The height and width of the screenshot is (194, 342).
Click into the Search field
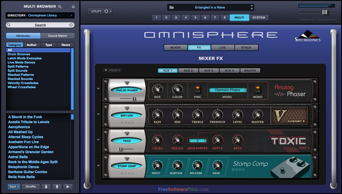(40, 25)
